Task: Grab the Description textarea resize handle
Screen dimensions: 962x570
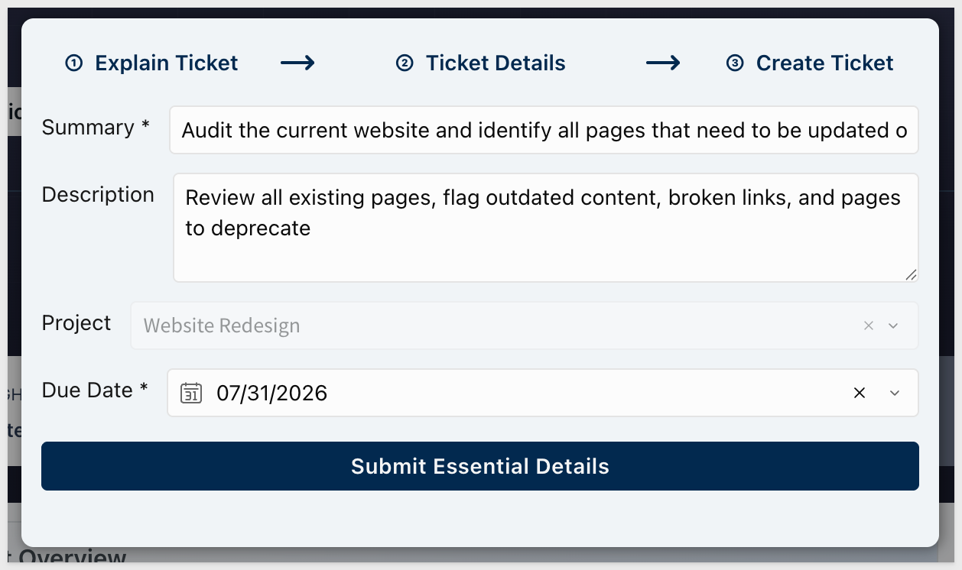Action: [911, 274]
